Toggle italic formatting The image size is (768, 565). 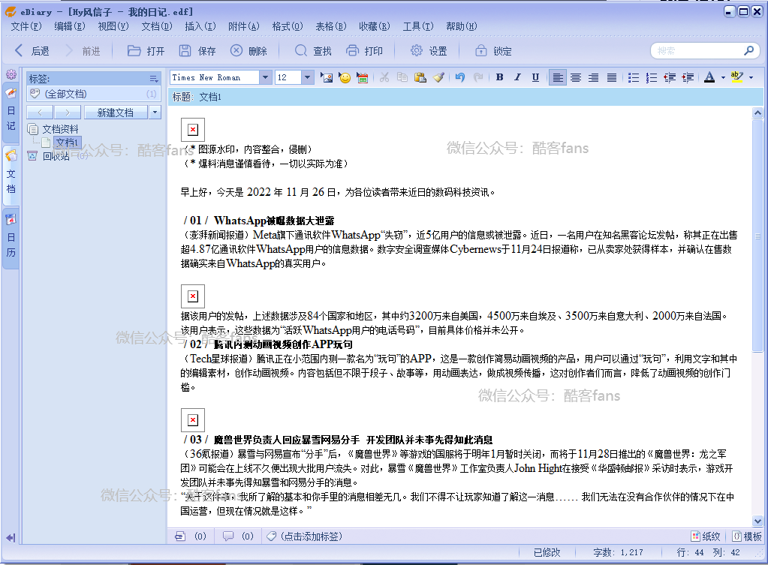[x=518, y=77]
